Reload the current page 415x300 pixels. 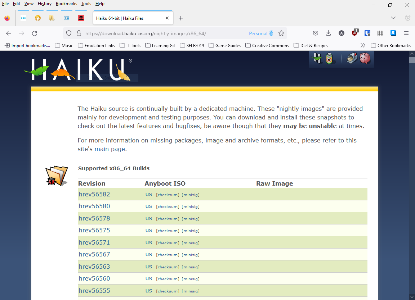click(x=35, y=33)
